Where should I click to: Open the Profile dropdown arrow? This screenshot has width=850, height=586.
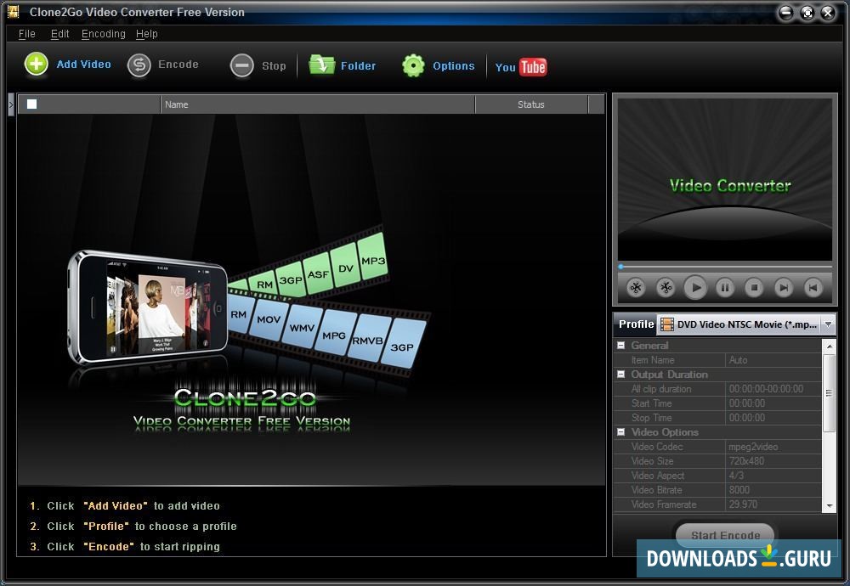[828, 324]
